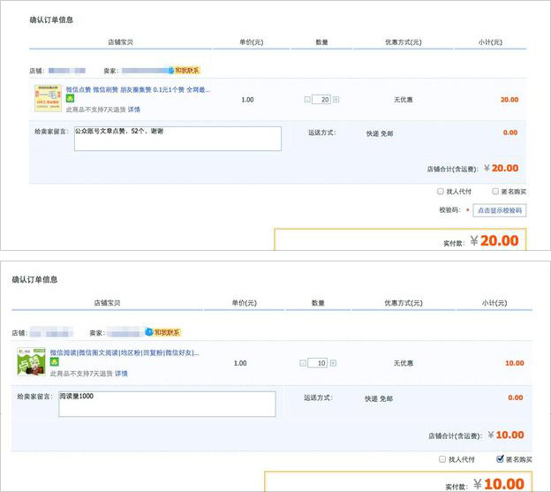Increase quantity with plus button beside 20
The image size is (551, 492).
click(336, 100)
